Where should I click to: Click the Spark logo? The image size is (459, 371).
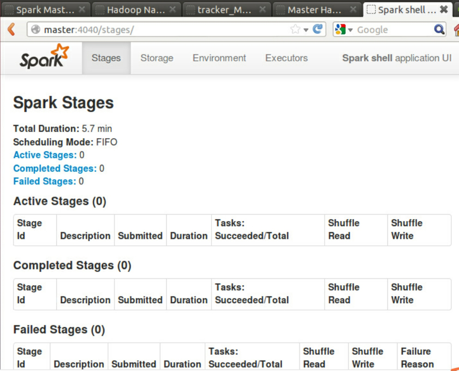pyautogui.click(x=44, y=56)
